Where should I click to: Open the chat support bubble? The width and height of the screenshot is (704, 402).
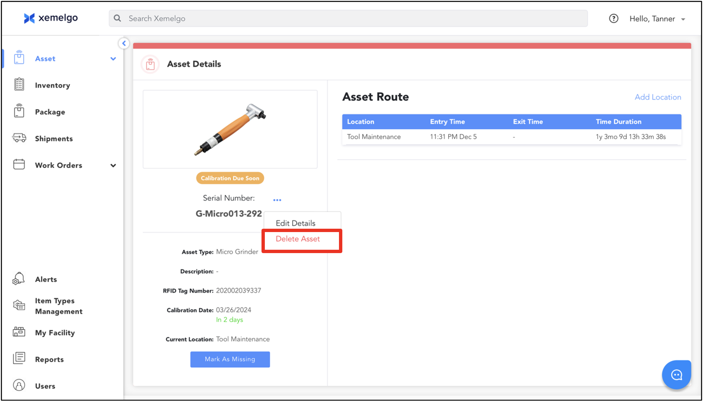pyautogui.click(x=676, y=375)
